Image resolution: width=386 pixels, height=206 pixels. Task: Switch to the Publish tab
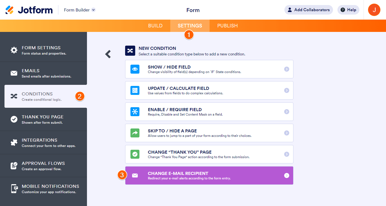[x=227, y=26]
